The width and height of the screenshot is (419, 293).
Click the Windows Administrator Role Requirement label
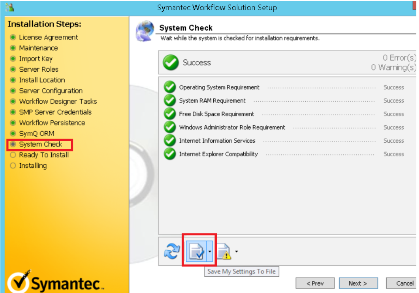click(232, 127)
